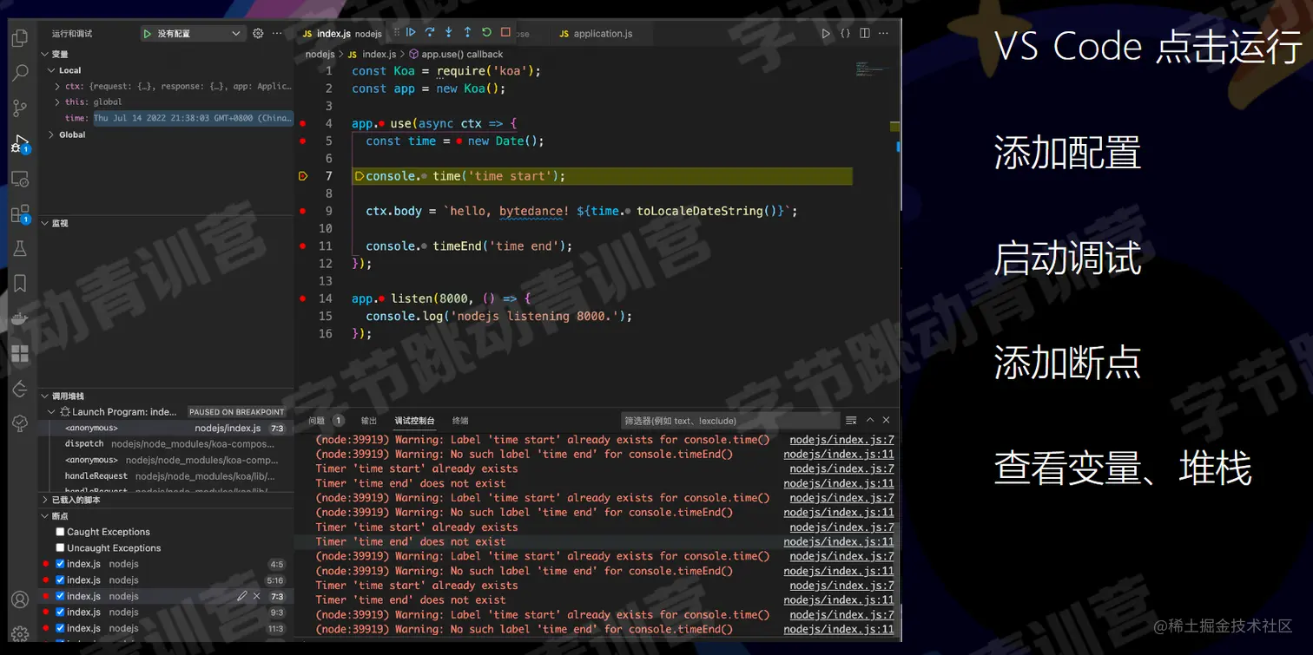Switch to the application.js editor tab

coord(596,34)
